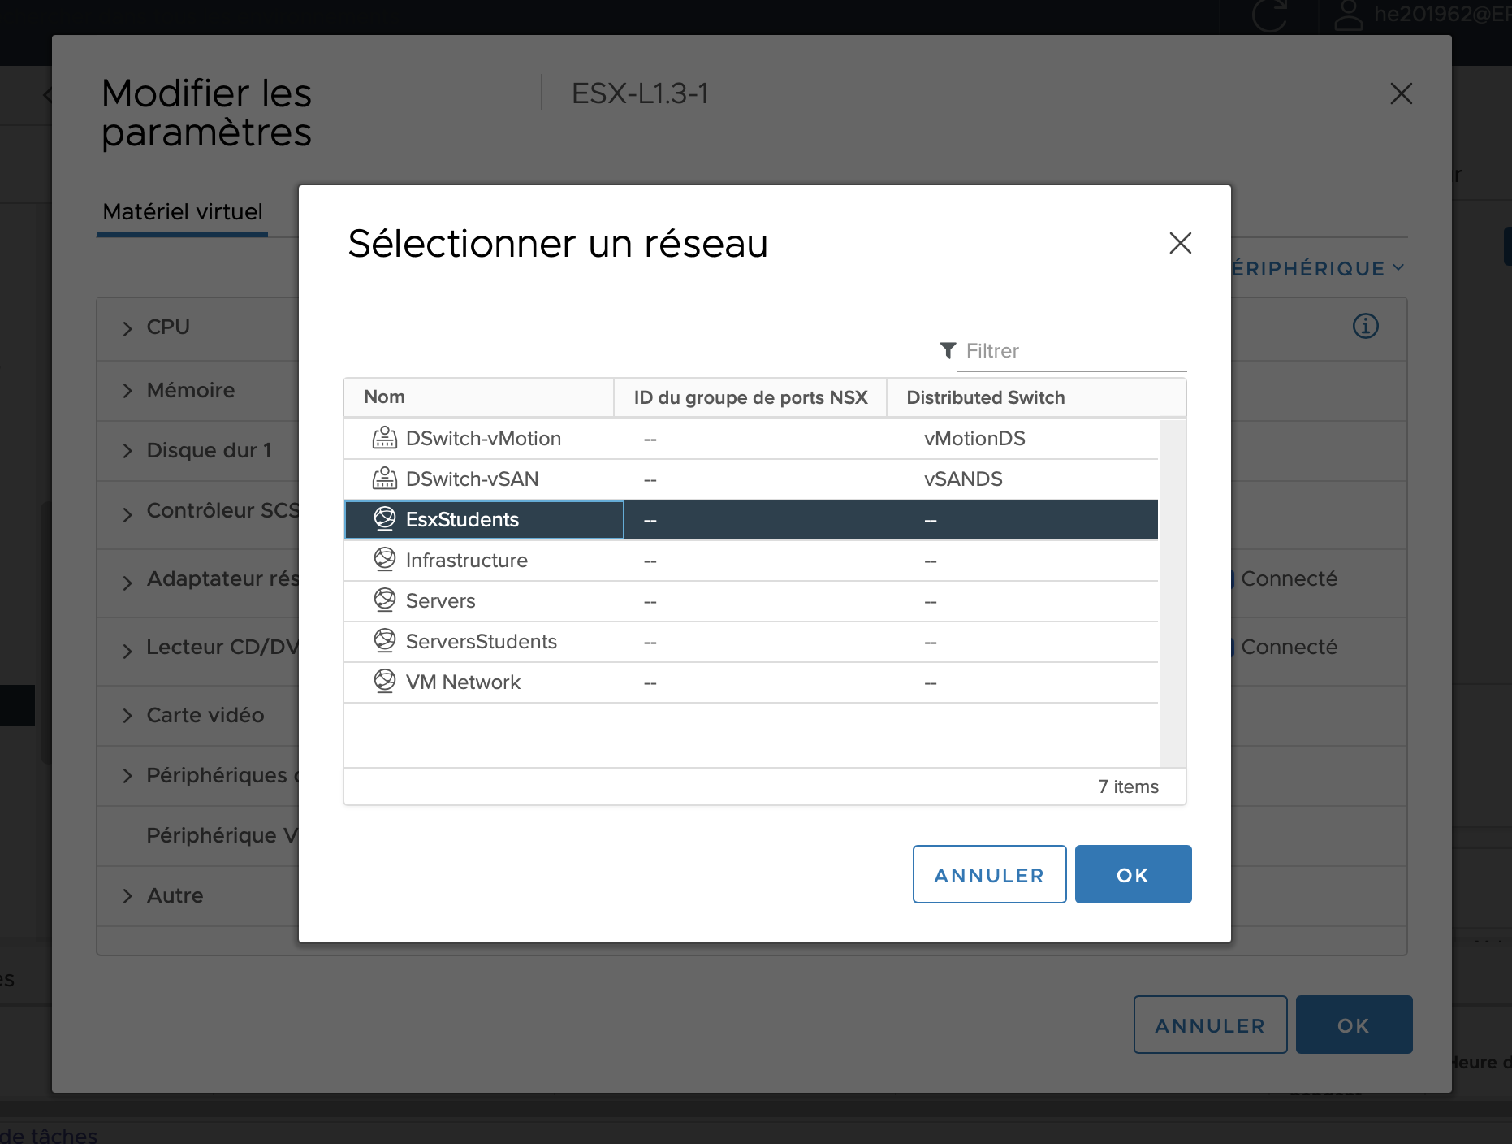Click OK in Modifier les paramètres dialog
1512x1144 pixels.
click(x=1354, y=1025)
